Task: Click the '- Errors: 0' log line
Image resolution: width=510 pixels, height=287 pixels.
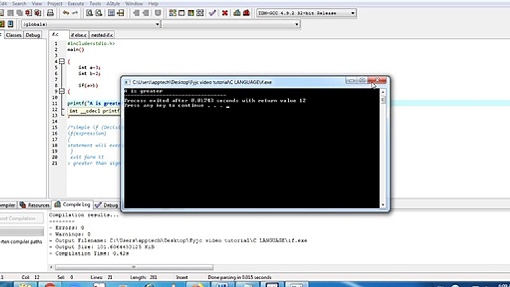Action: pyautogui.click(x=67, y=228)
